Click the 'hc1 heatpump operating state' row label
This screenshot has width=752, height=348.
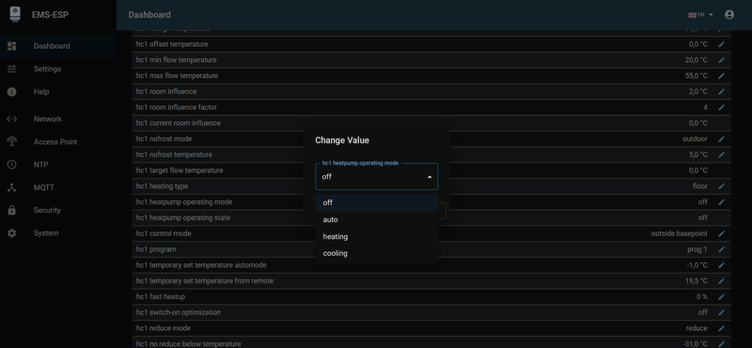(x=183, y=218)
